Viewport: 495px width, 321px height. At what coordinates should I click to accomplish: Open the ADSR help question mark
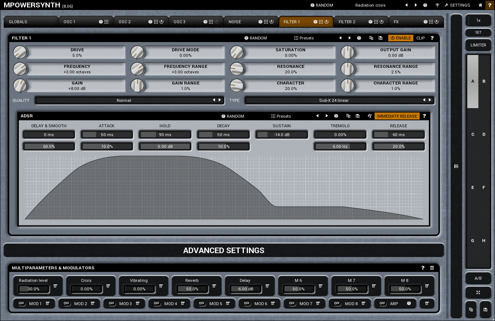(x=424, y=116)
